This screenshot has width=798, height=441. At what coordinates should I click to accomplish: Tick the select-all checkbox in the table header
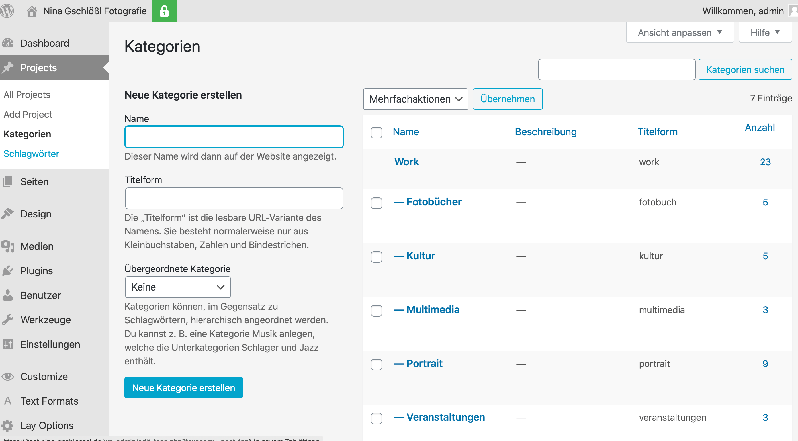[377, 132]
